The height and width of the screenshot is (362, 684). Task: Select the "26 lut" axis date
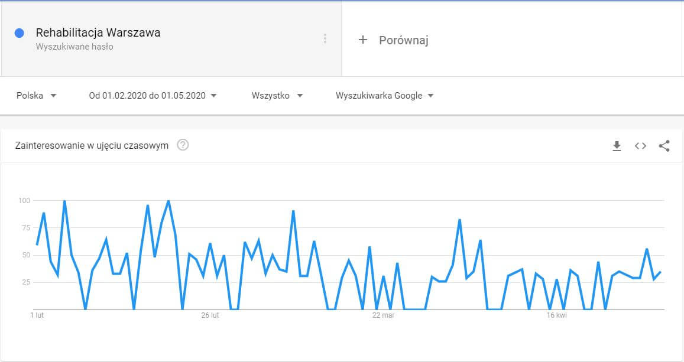pos(210,316)
